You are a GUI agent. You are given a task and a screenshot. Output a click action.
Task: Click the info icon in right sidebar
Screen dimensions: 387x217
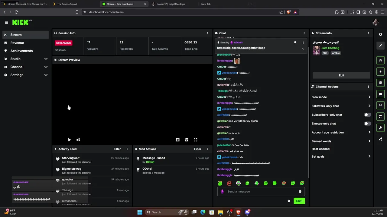pos(380,34)
